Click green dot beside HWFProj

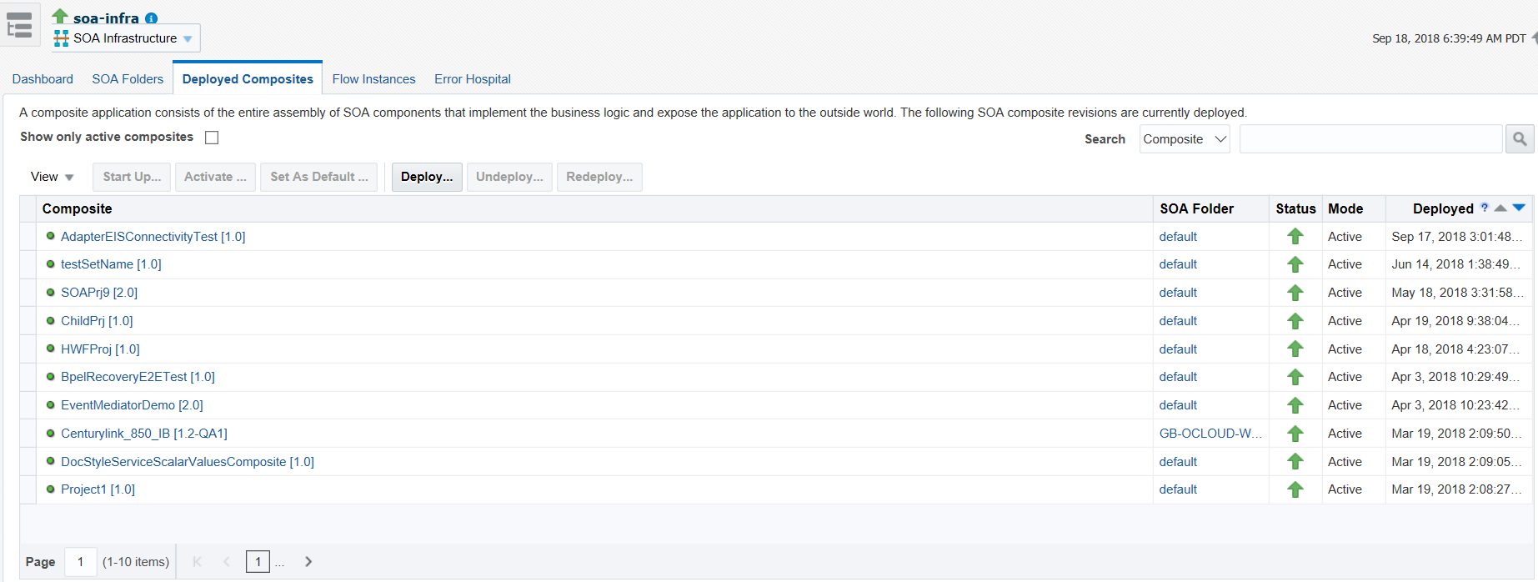coord(51,349)
